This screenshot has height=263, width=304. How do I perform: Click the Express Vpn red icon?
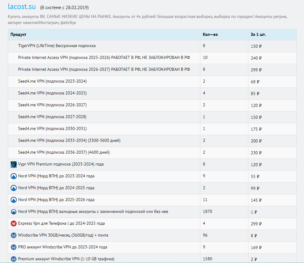click(x=14, y=224)
